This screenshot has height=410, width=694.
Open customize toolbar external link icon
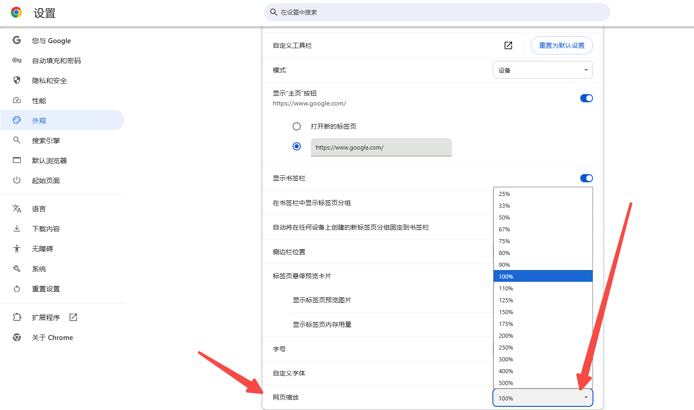[x=508, y=45]
